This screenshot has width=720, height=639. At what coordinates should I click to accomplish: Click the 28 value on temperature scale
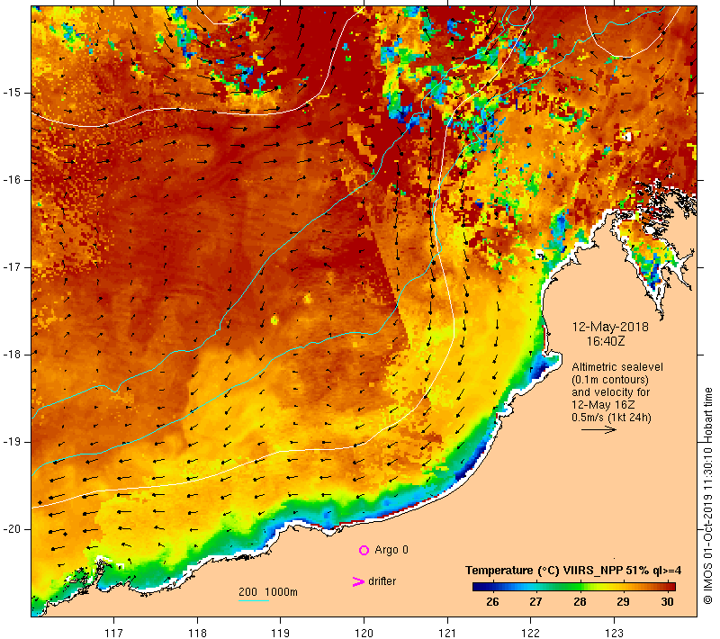point(580,602)
